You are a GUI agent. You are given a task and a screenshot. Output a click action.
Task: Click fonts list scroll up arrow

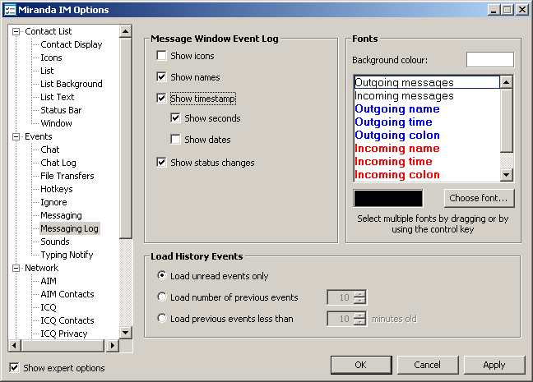click(507, 82)
